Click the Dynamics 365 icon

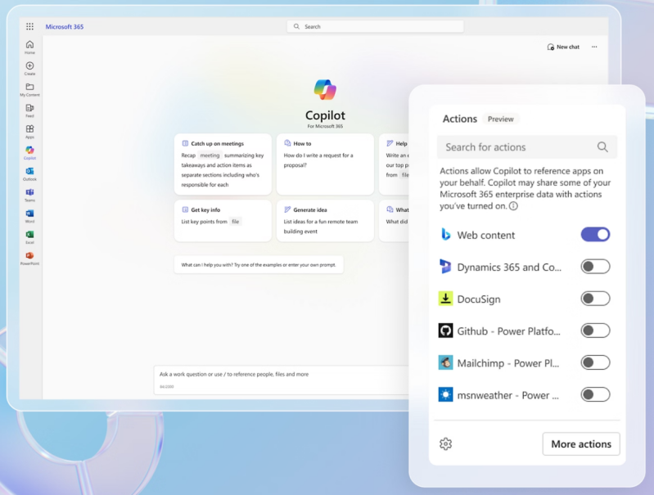click(x=445, y=267)
